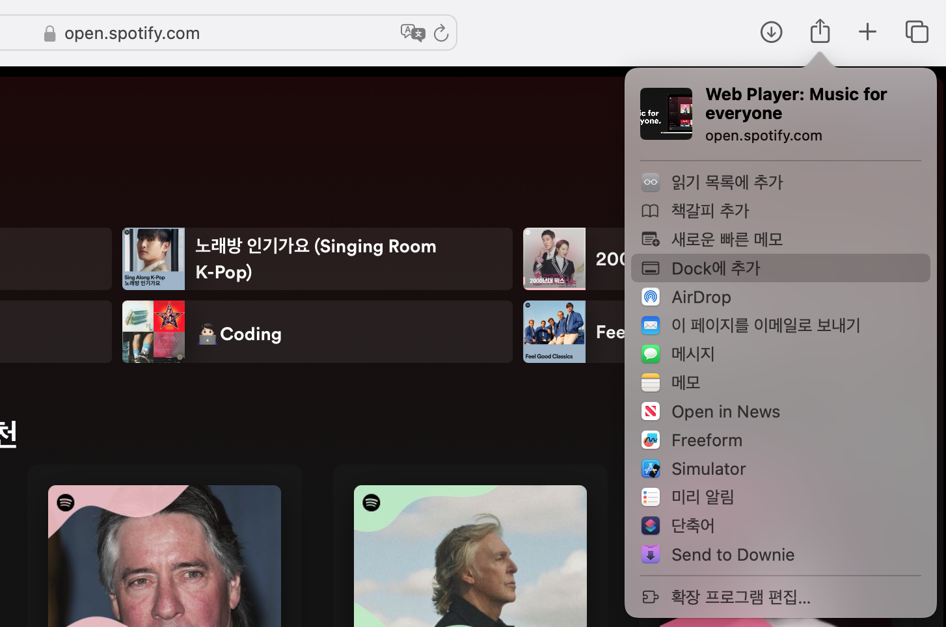Reload the open.spotify.com page

pos(441,33)
